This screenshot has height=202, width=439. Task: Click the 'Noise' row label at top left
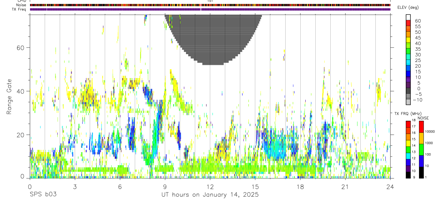(x=21, y=5)
